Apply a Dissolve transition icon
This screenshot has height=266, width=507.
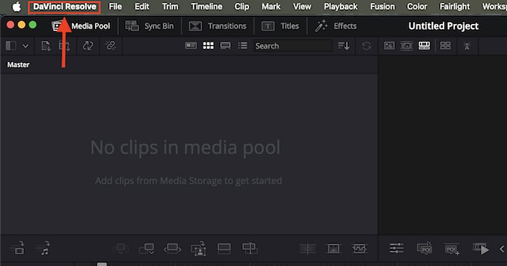tap(333, 248)
